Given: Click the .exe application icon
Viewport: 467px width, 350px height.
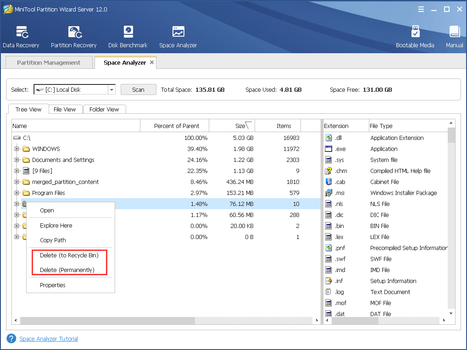Looking at the screenshot, I should coord(328,149).
